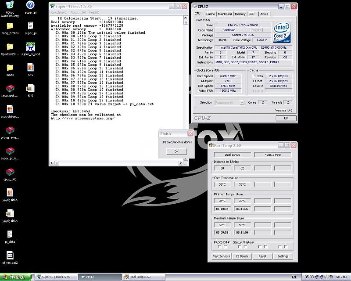Click the EN language indicator in the taskbar
351x281 pixels.
[x=294, y=277]
